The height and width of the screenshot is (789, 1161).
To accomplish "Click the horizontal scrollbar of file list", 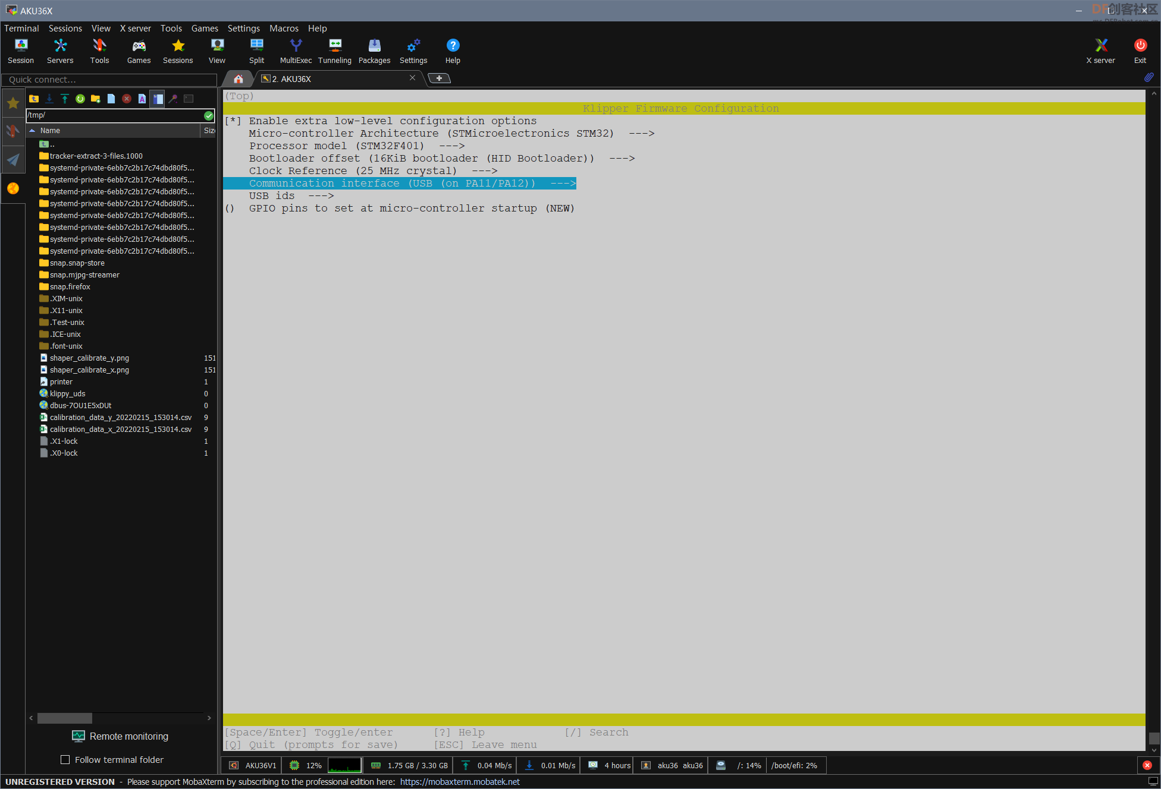I will 65,718.
